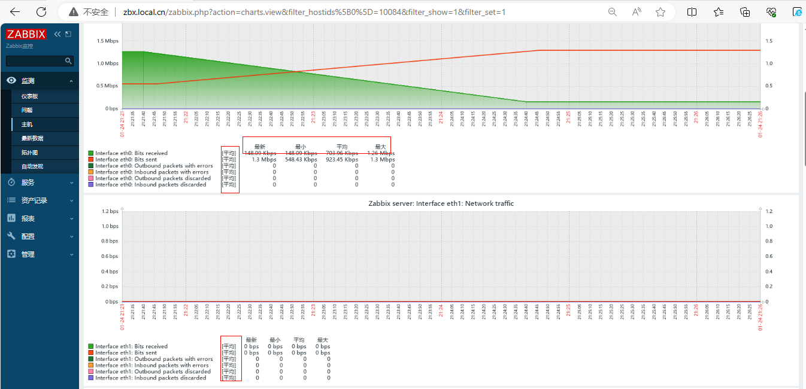Open the browser Collections icon
This screenshot has height=389, width=806.
(x=745, y=12)
